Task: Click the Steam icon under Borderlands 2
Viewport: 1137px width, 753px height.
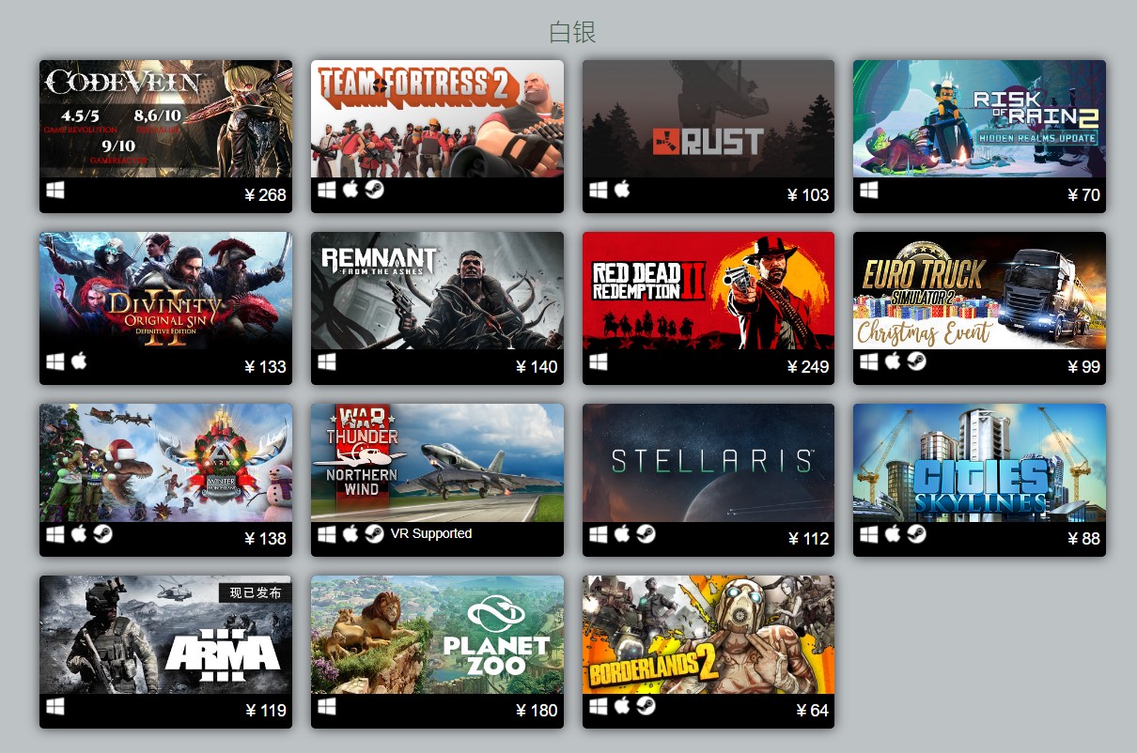Action: (646, 705)
